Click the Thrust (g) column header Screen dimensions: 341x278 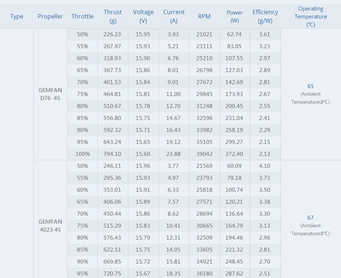[x=113, y=16]
